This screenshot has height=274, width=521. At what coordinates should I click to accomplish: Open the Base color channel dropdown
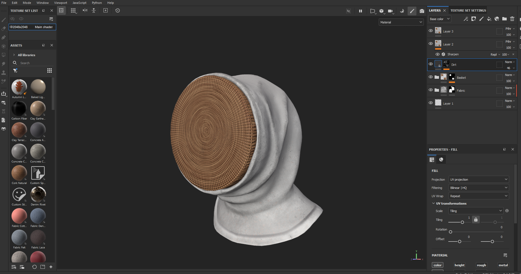point(440,19)
